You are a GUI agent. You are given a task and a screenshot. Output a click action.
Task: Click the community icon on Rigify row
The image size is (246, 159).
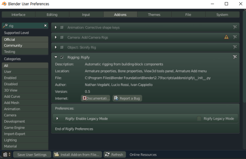click(235, 57)
